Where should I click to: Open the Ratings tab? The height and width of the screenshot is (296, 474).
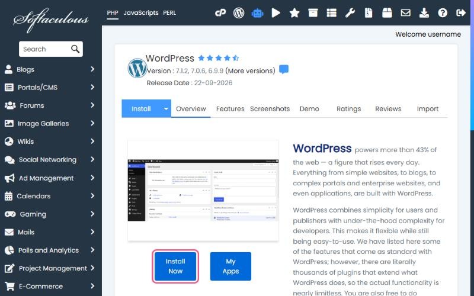point(348,109)
